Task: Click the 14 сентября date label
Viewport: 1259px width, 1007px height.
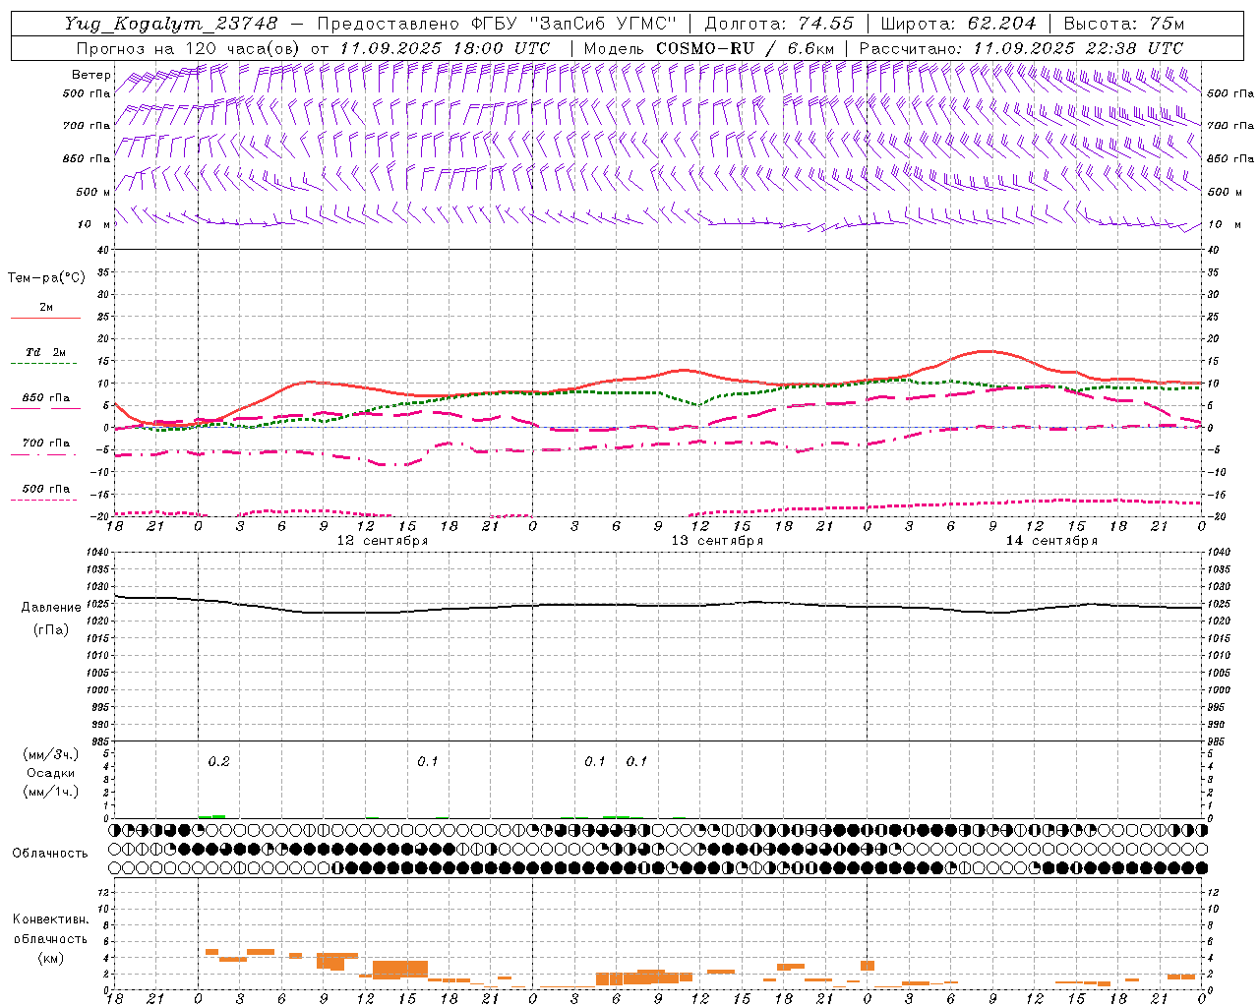Action: click(x=1051, y=541)
